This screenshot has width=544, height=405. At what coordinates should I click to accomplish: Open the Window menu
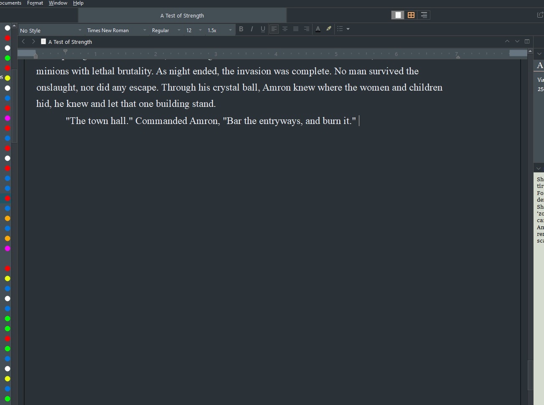pyautogui.click(x=58, y=3)
